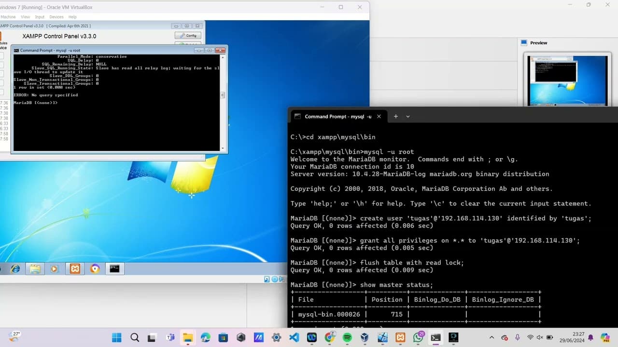The width and height of the screenshot is (618, 347).
Task: Open Windows Search from the taskbar
Action: [135, 337]
